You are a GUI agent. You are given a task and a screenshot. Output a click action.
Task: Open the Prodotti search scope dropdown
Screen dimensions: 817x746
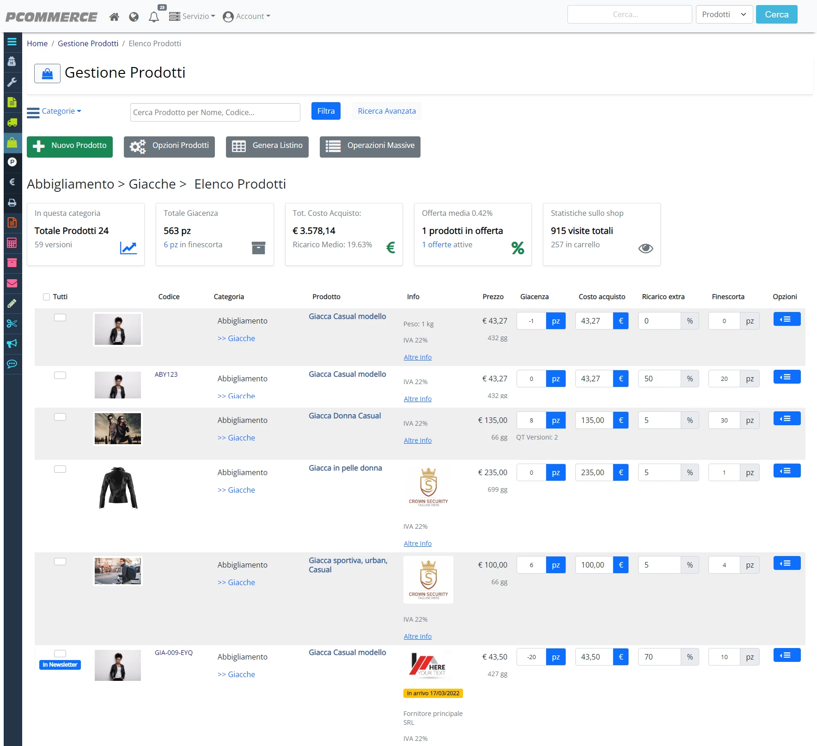point(724,14)
